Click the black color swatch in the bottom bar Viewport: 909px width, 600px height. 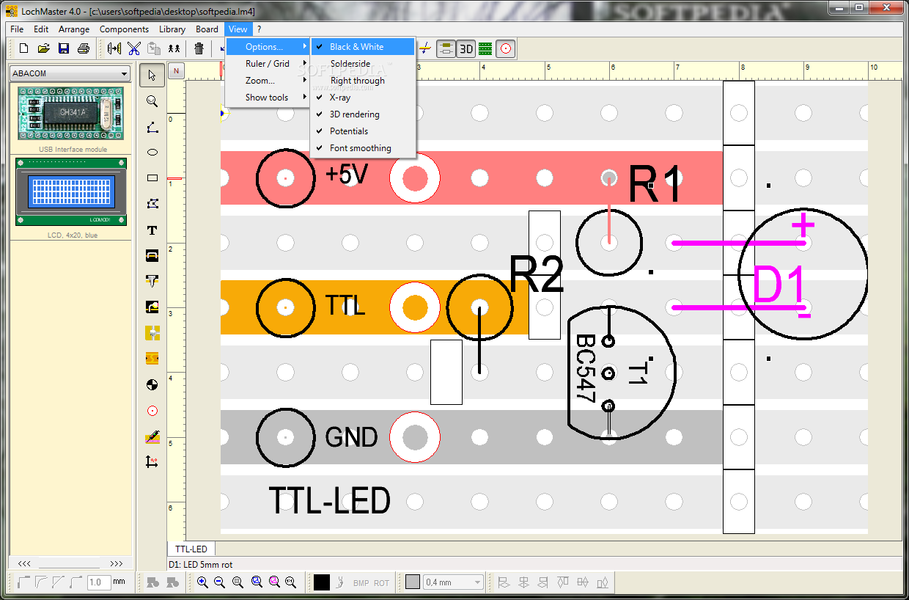tap(322, 582)
